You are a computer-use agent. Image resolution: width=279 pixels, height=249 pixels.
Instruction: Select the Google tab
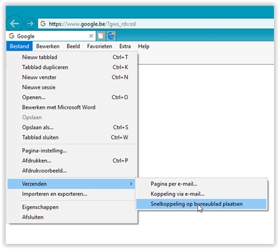coord(50,36)
